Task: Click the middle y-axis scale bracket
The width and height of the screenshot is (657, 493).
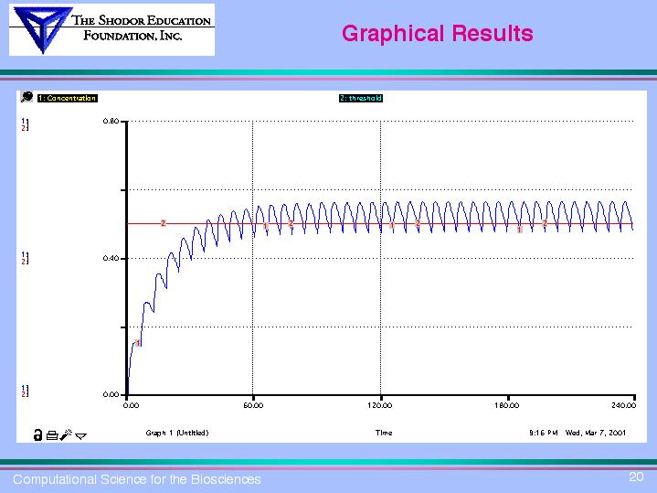Action: click(x=26, y=258)
